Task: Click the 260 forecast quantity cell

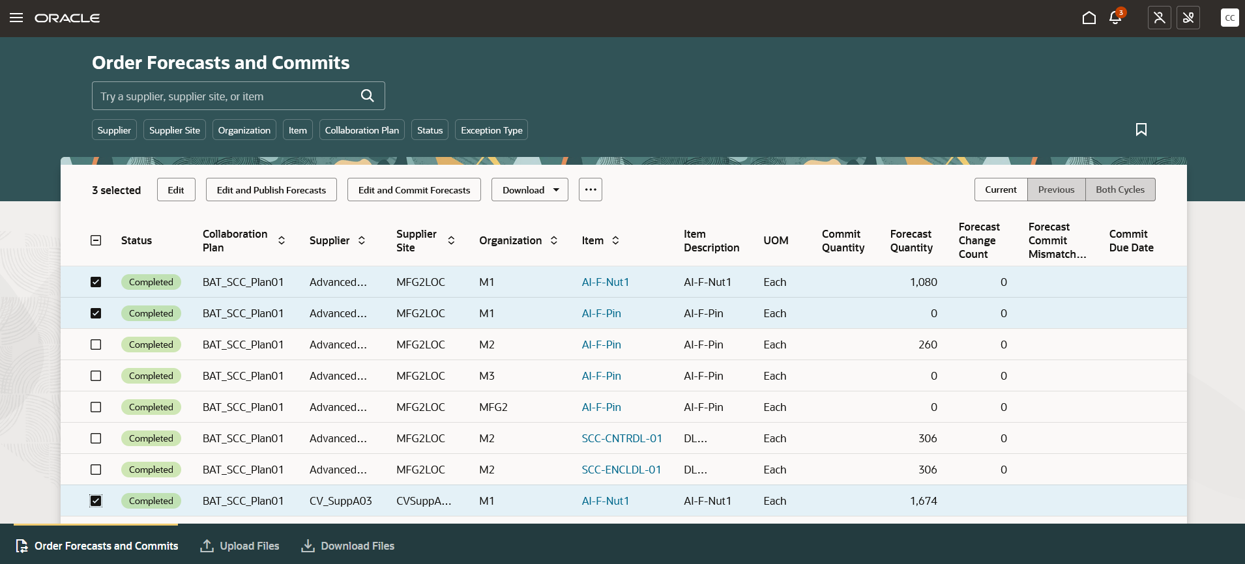Action: (928, 345)
